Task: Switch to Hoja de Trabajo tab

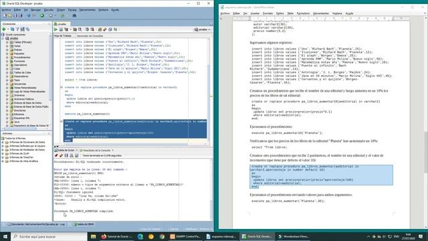Action: click(62, 35)
